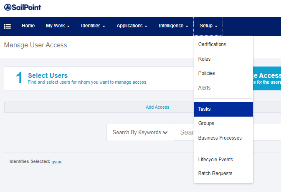The width and height of the screenshot is (281, 192).
Task: Click the gsure selected identity link
Action: (57, 162)
